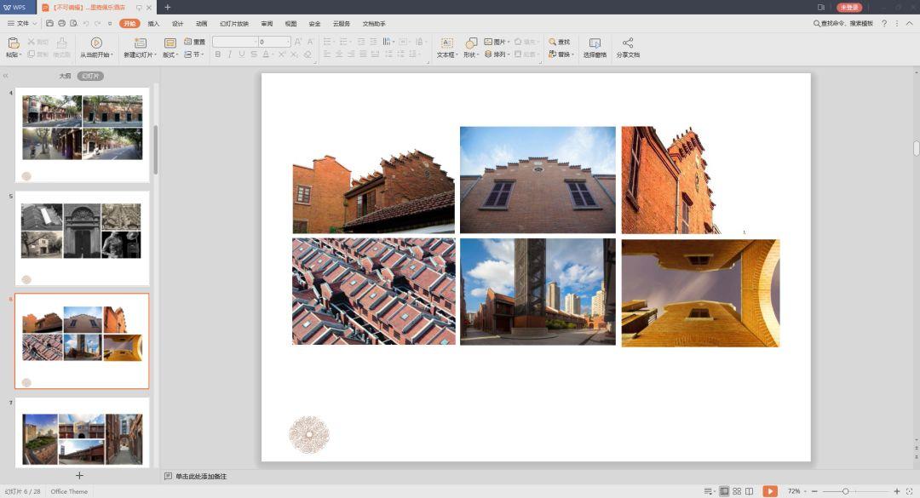Image resolution: width=920 pixels, height=498 pixels.
Task: Toggle the Outline (大纲) panel view
Action: pos(65,76)
